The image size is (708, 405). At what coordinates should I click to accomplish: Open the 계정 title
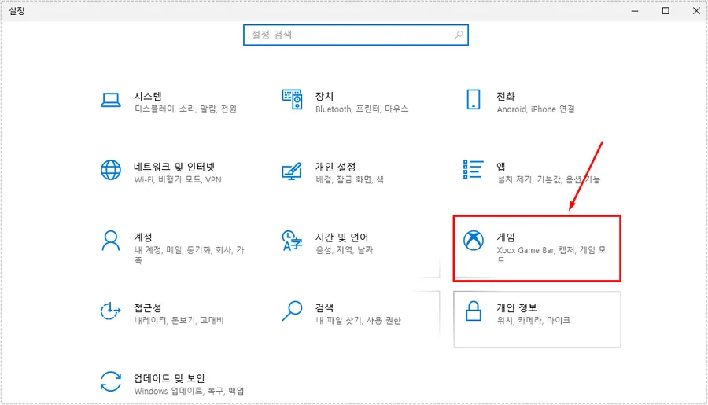click(143, 237)
